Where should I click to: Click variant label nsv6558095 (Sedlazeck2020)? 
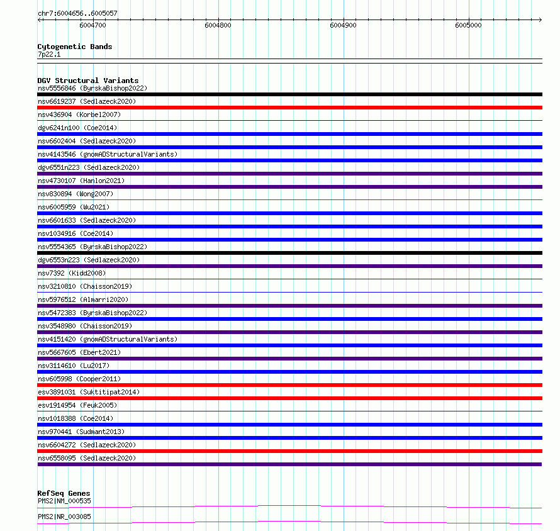(x=87, y=458)
